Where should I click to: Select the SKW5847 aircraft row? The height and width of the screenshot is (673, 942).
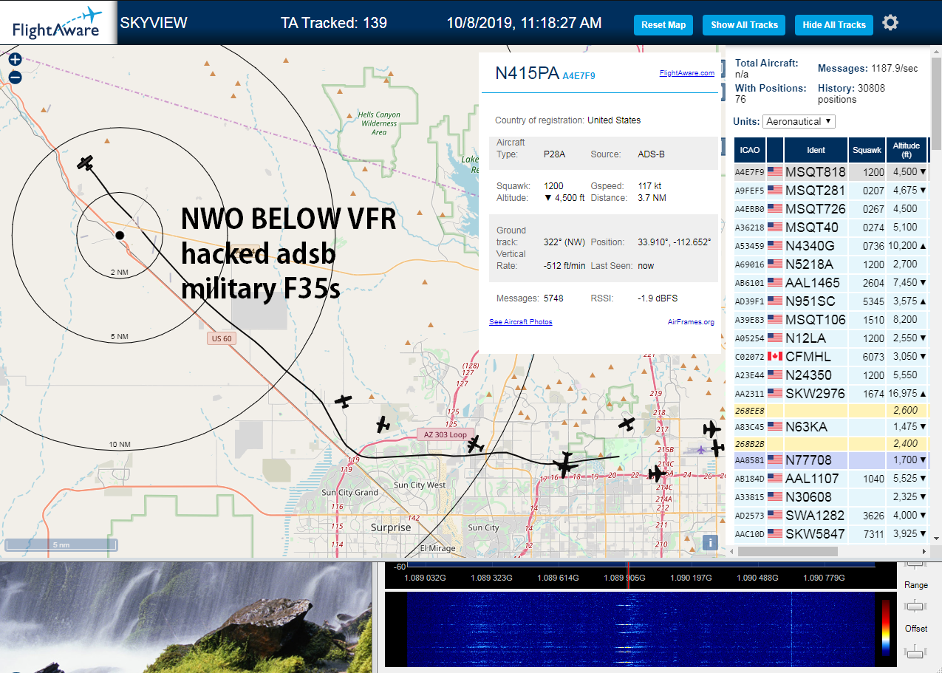(x=830, y=534)
